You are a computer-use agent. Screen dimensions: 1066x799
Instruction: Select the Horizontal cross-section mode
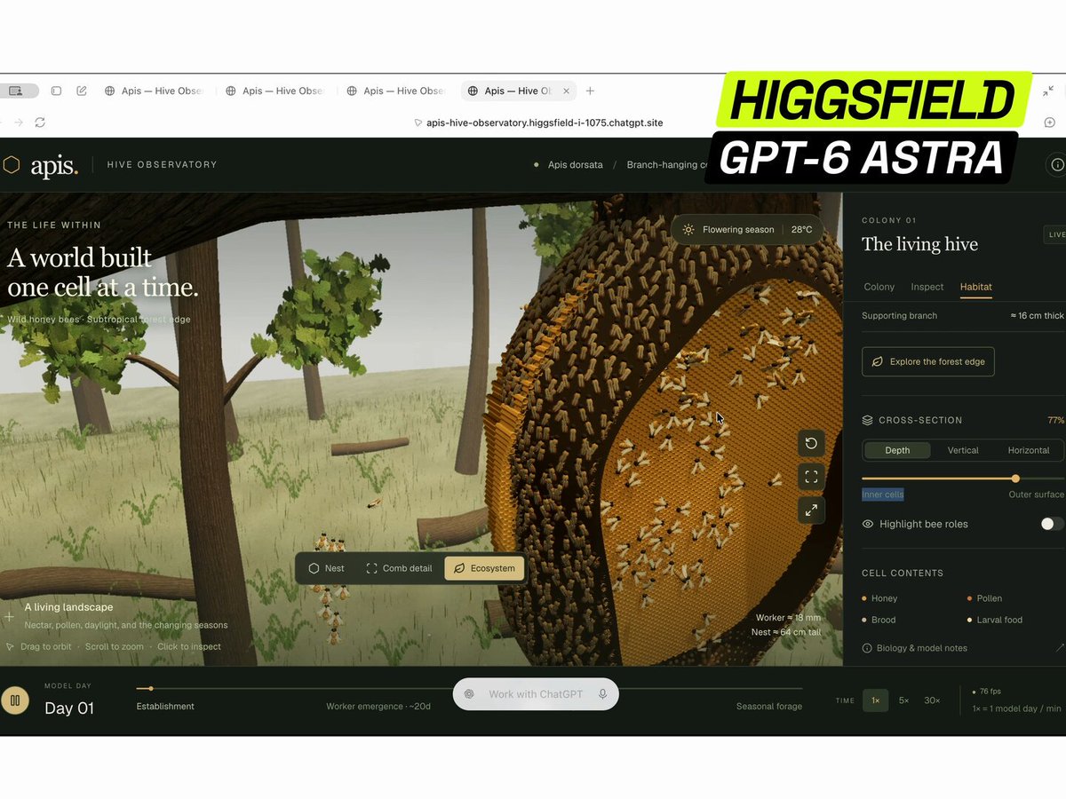pos(1029,450)
